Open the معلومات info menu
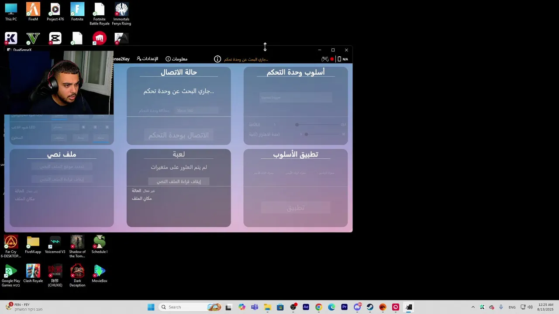The height and width of the screenshot is (314, 559). point(176,59)
